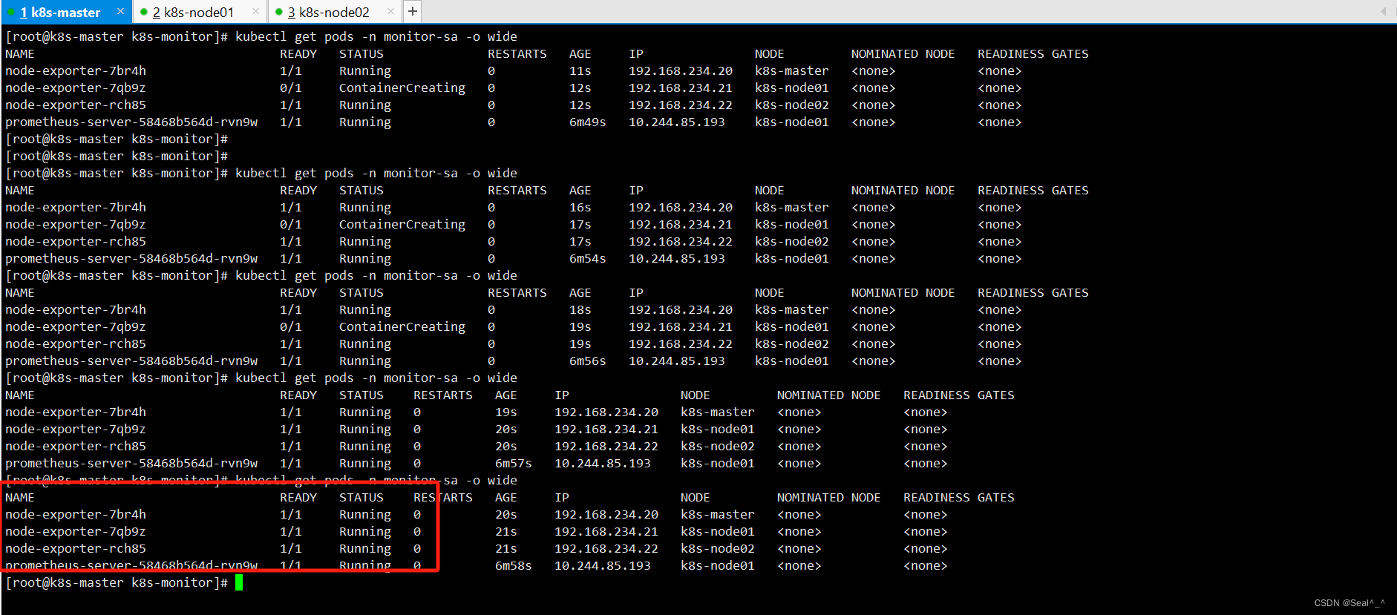This screenshot has height=615, width=1397.
Task: Click age value '6m58s'
Action: point(514,565)
